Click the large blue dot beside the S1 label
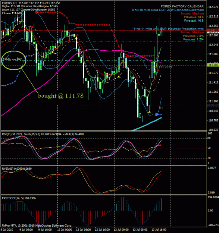 point(156,114)
